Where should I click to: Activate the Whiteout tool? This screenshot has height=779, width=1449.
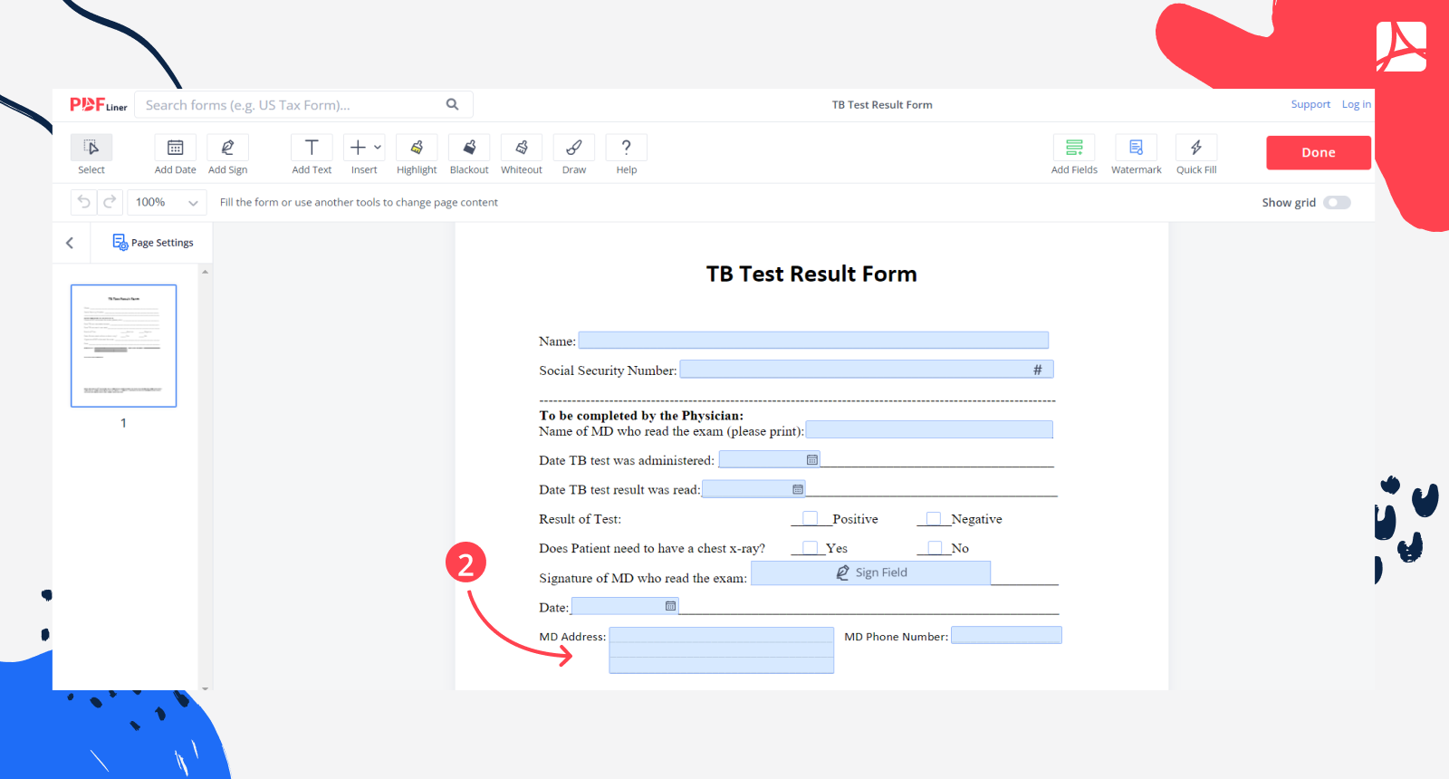522,149
